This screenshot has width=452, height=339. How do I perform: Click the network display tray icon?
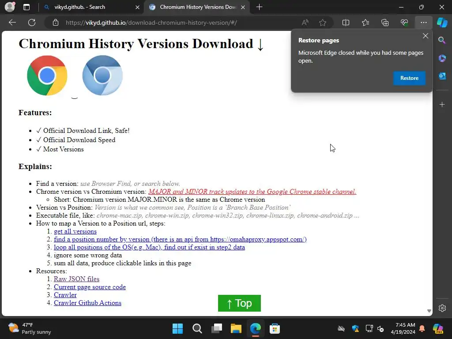click(369, 328)
